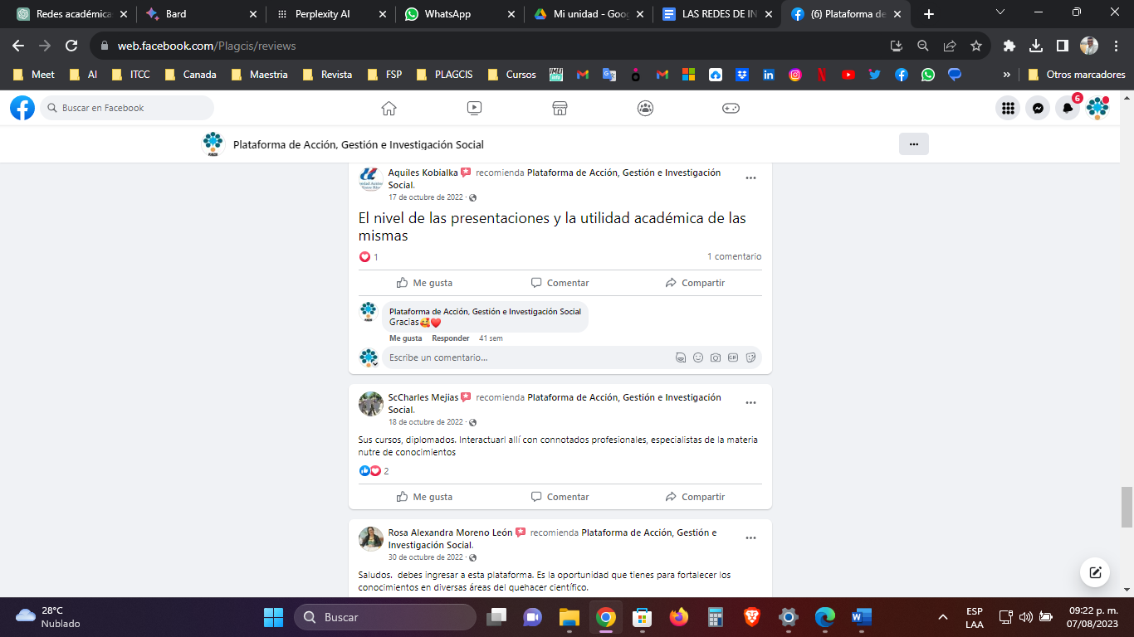Open tab search dropdown arrow

coord(1000,12)
